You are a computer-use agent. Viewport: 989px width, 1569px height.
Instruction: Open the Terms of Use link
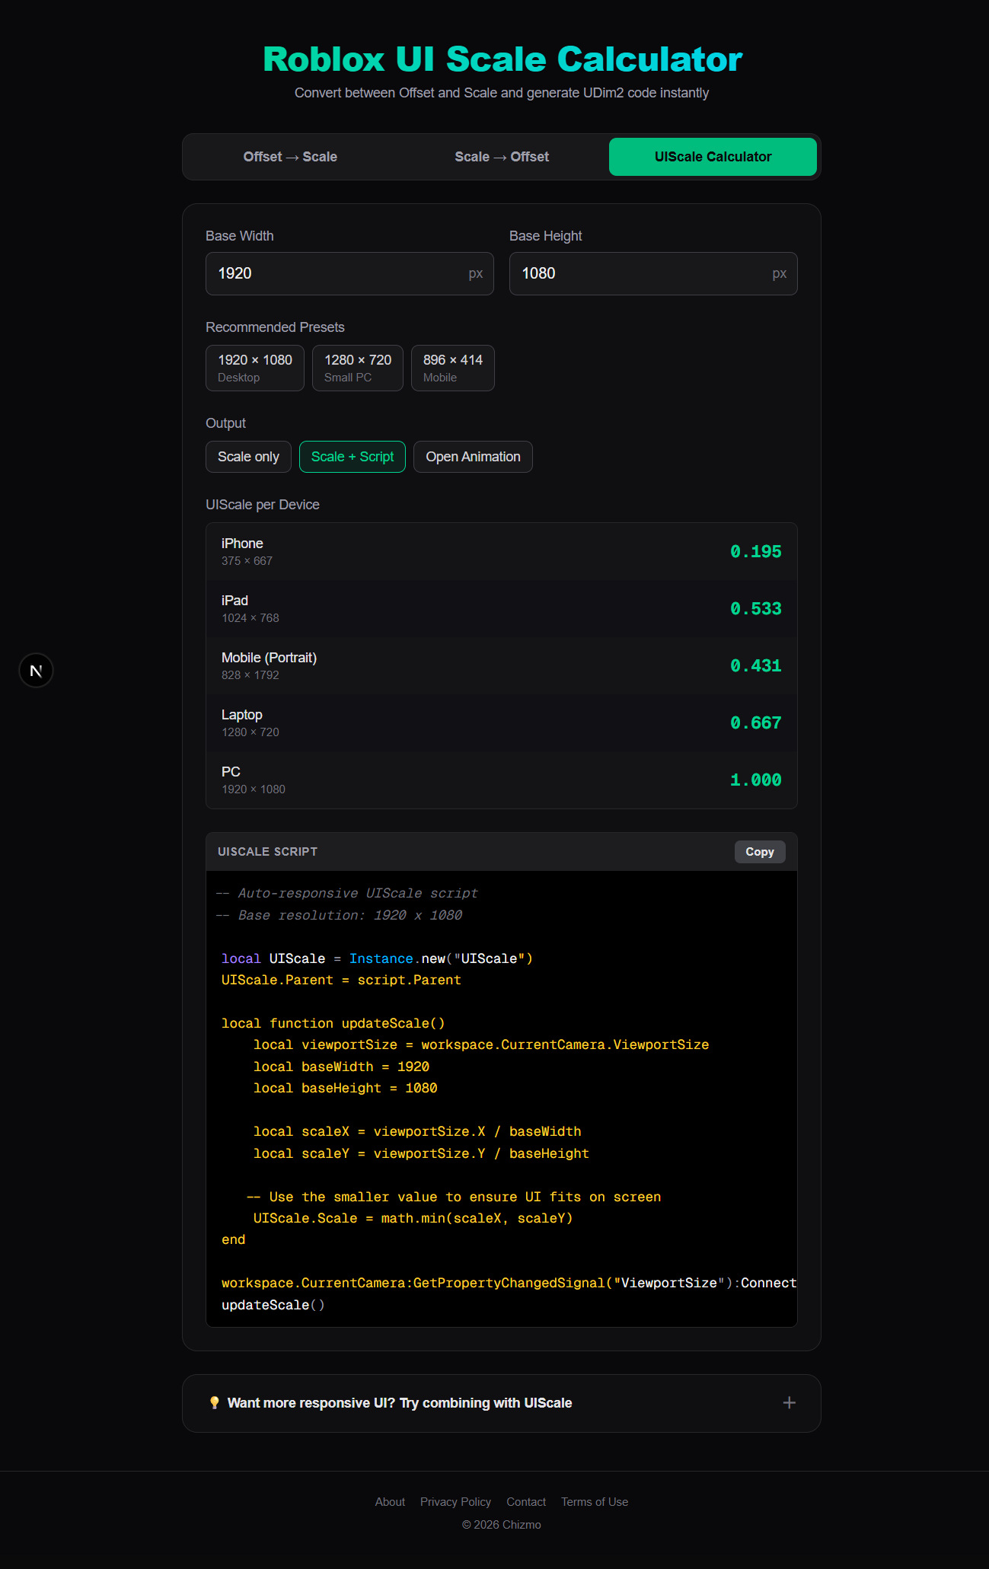[595, 1502]
